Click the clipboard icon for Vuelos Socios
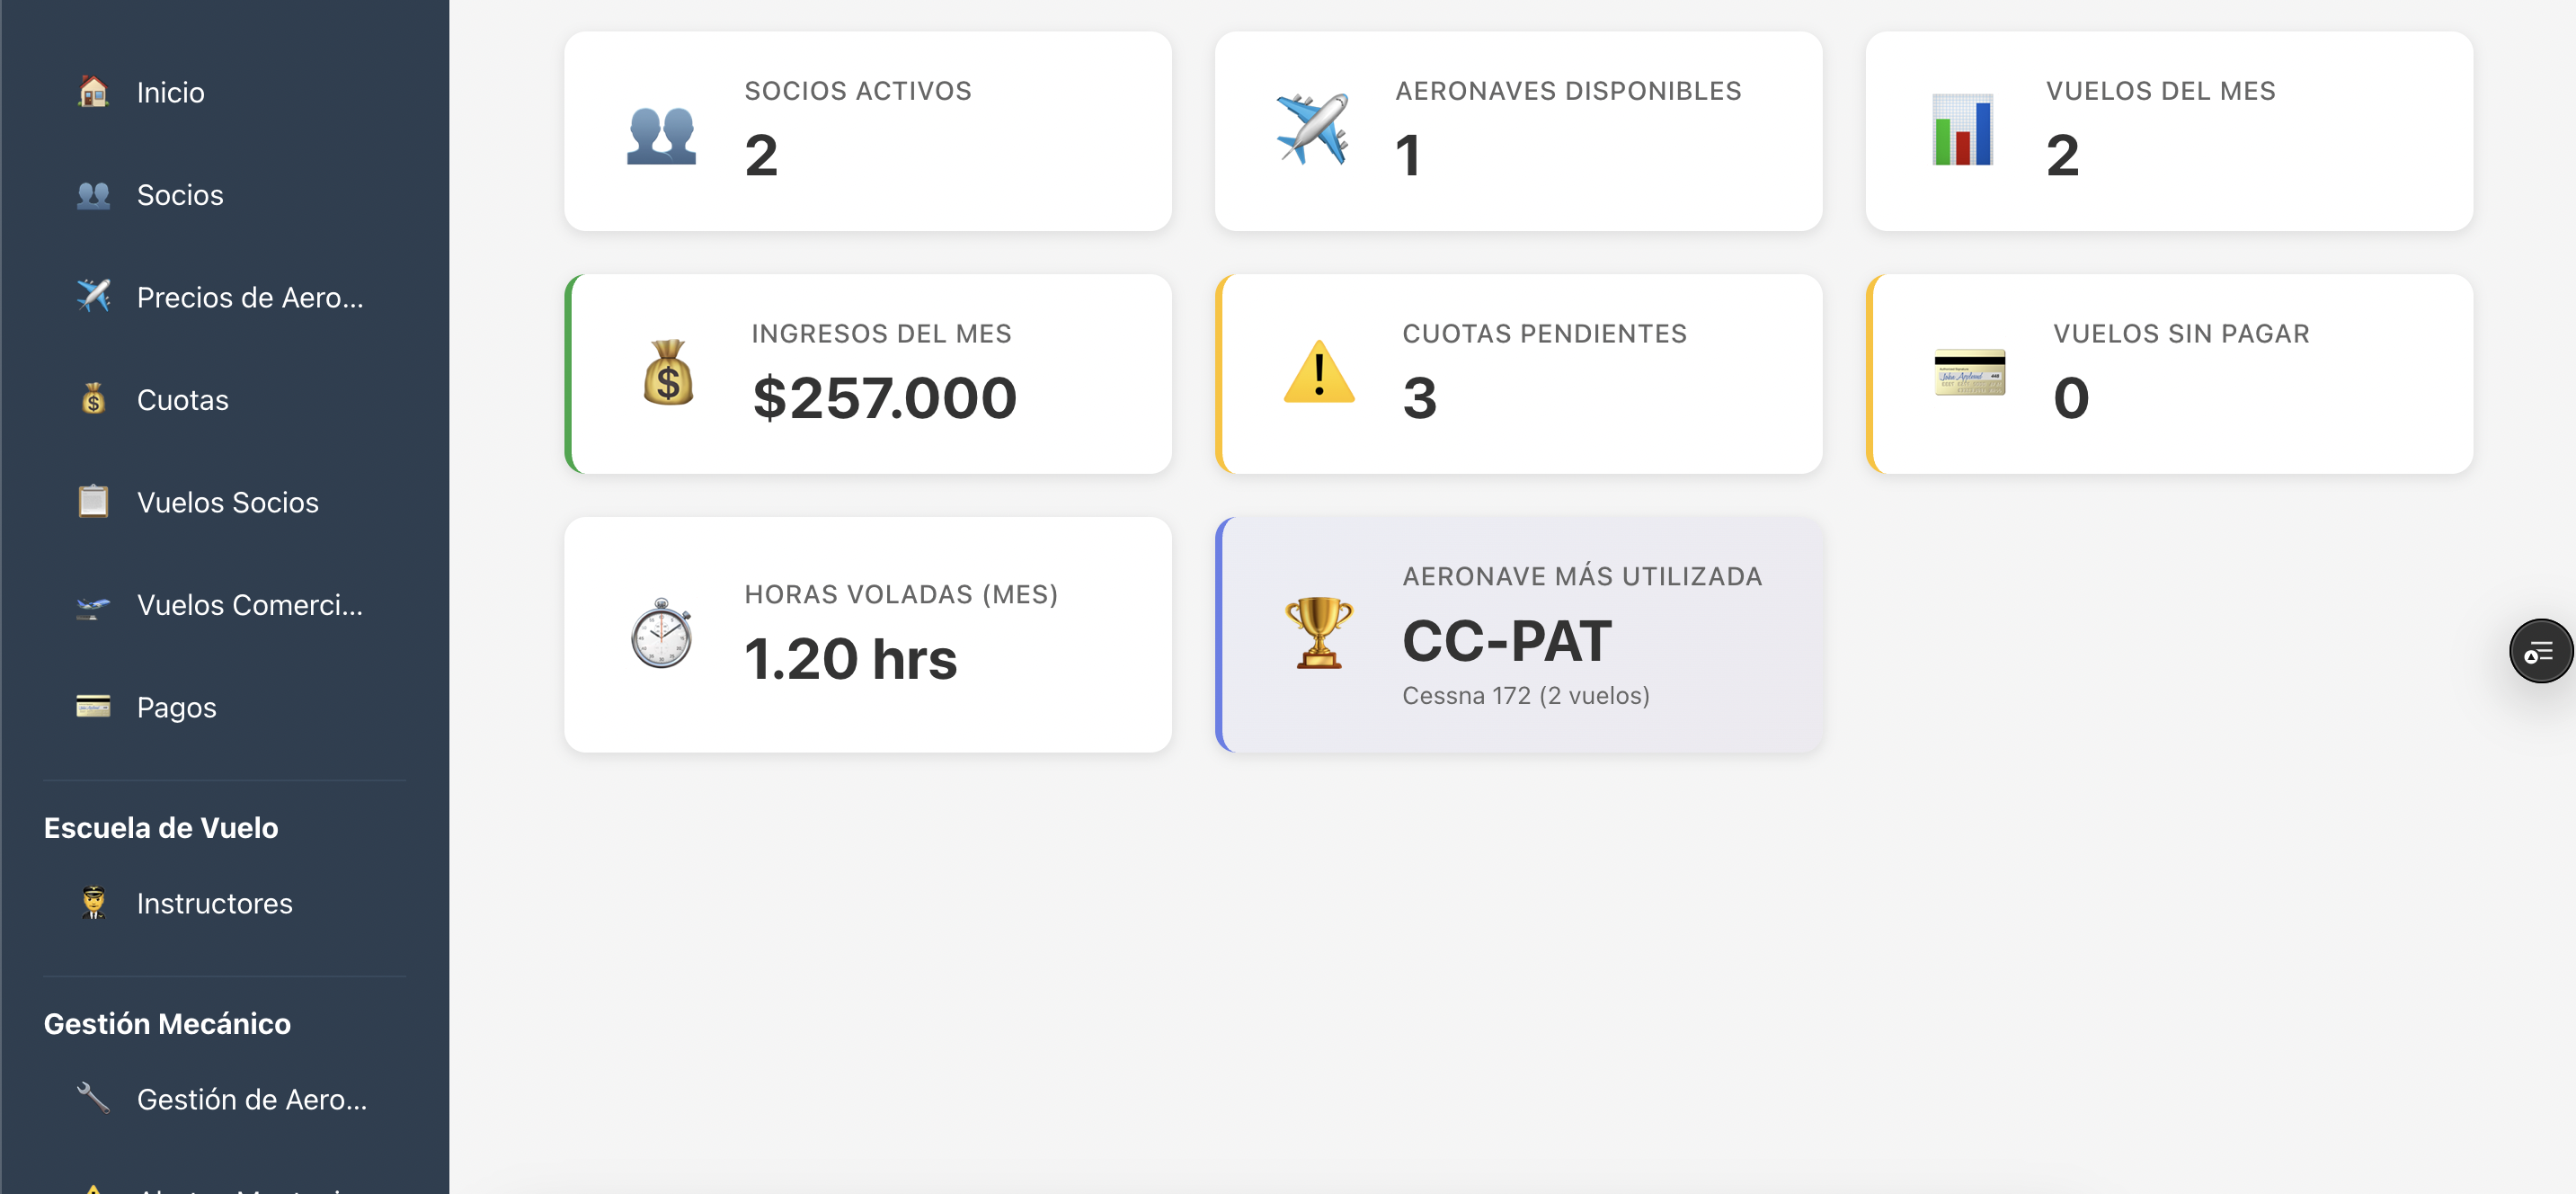The width and height of the screenshot is (2576, 1194). pyautogui.click(x=93, y=502)
